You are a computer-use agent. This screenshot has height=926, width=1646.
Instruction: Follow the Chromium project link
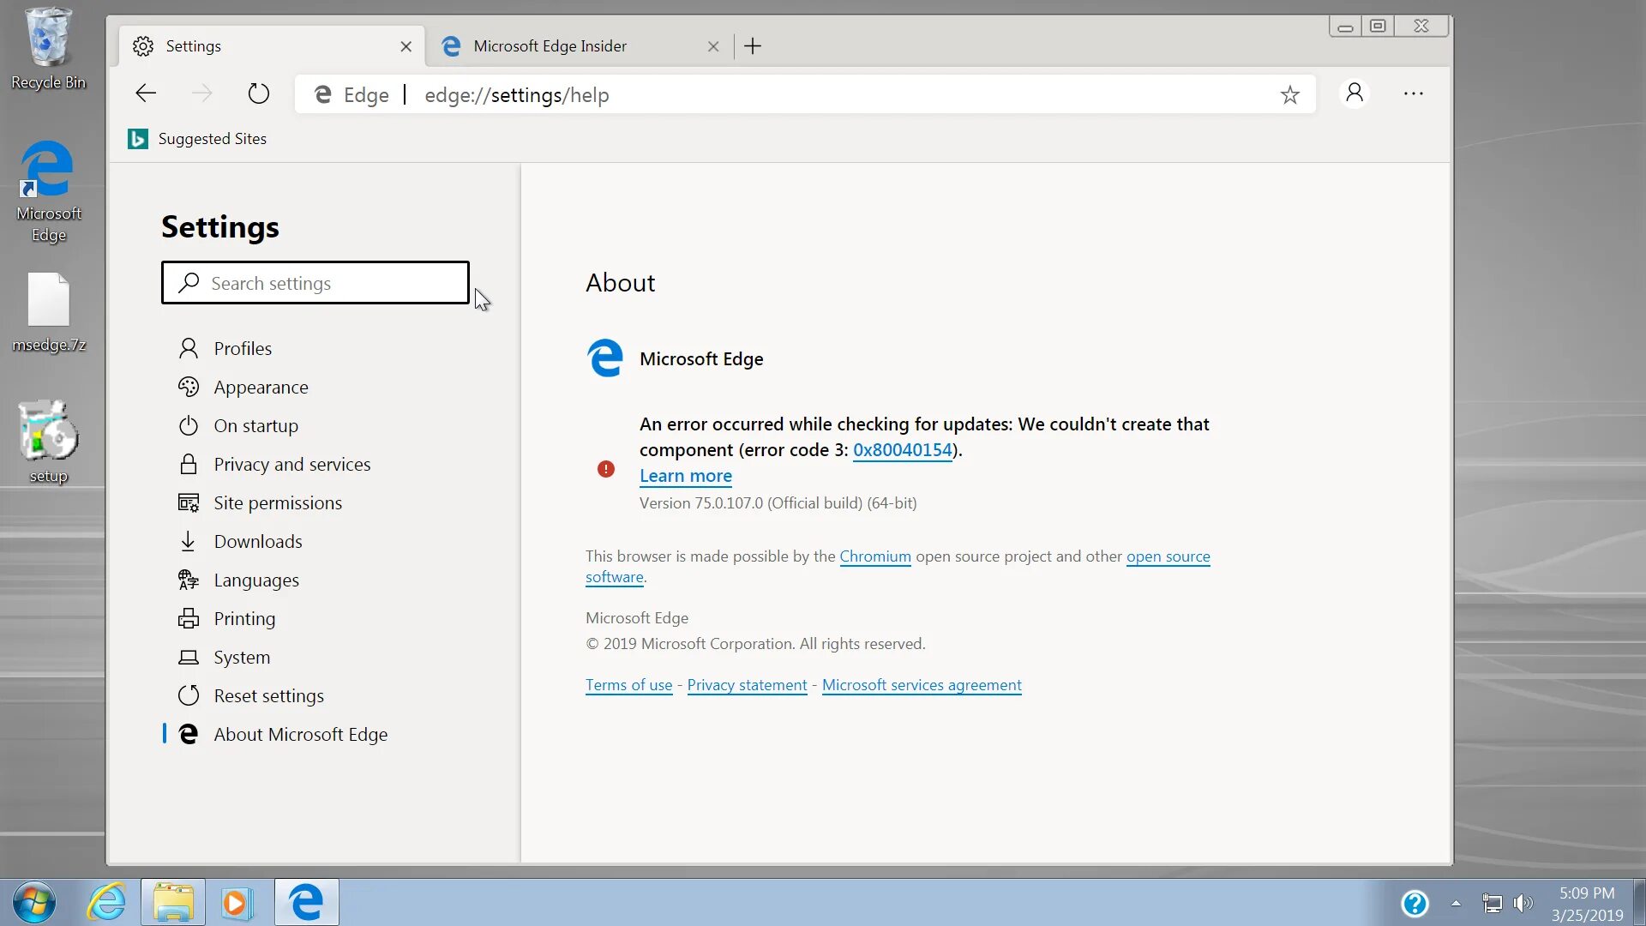(874, 556)
